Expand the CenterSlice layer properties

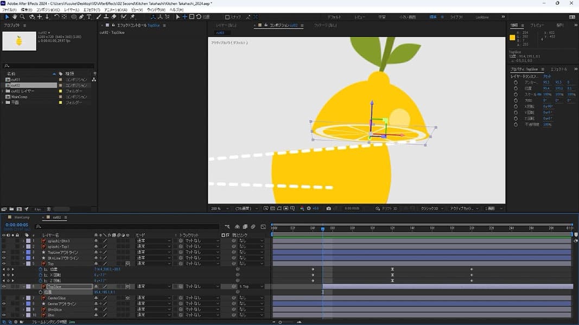tap(23, 298)
